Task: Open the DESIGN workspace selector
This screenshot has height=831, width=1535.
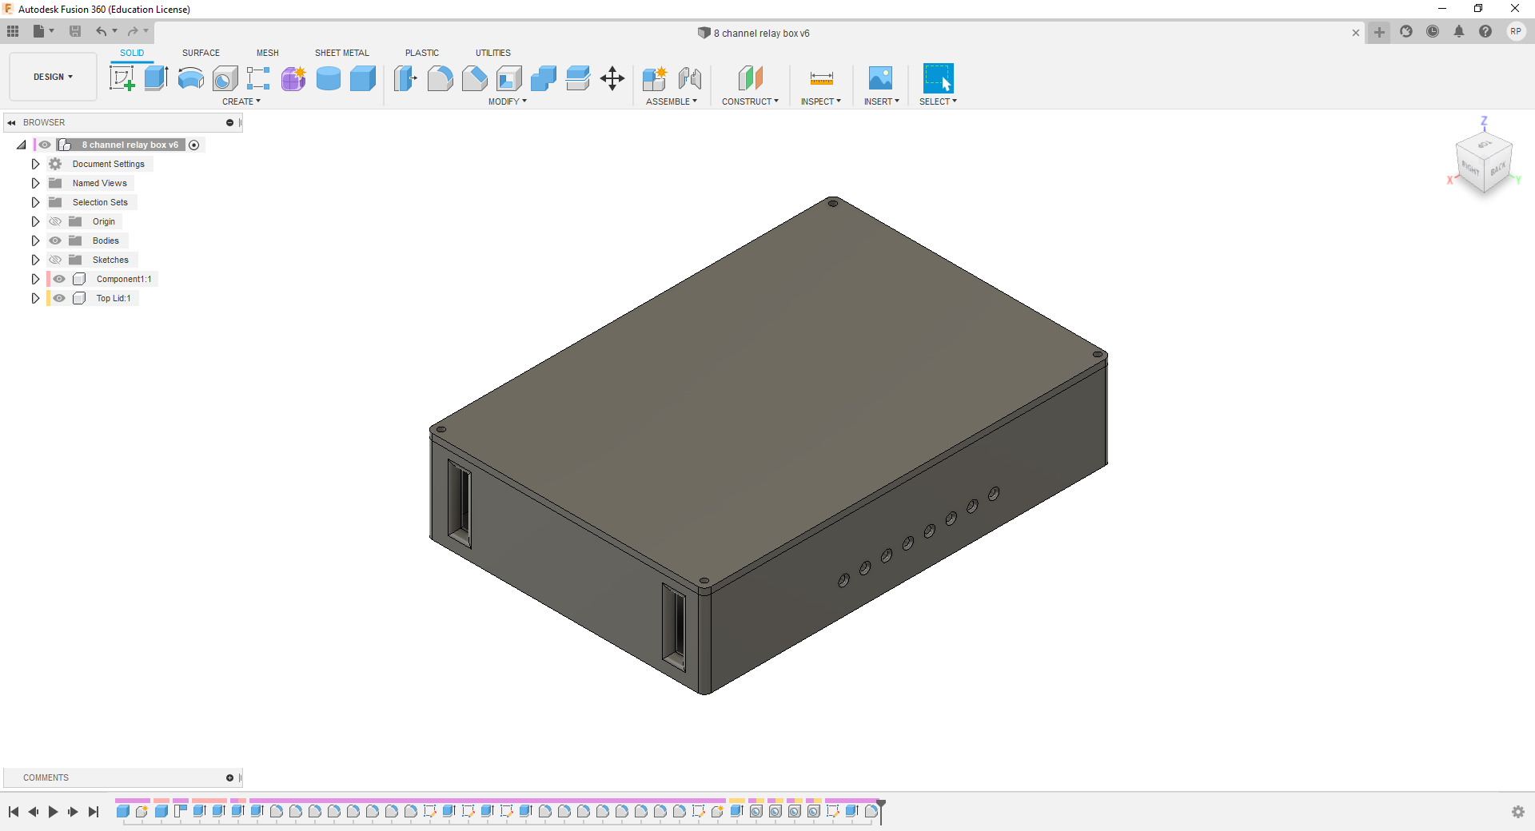Action: coord(52,77)
